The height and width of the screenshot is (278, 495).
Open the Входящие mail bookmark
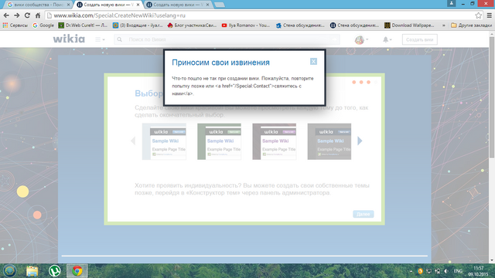pyautogui.click(x=138, y=25)
